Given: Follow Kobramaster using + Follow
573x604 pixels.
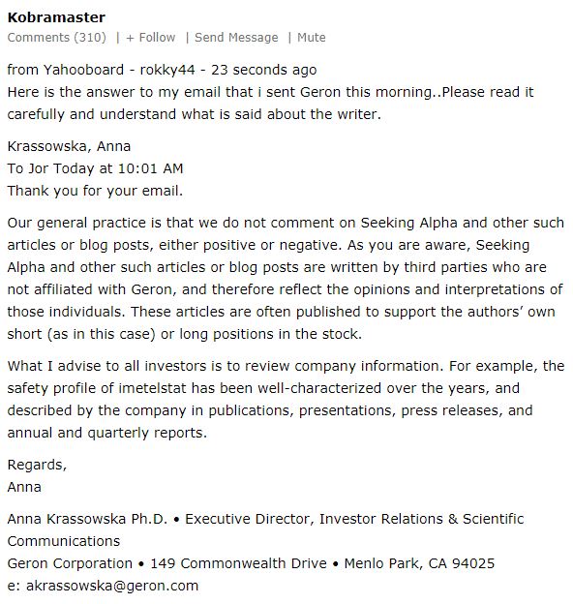Looking at the screenshot, I should 151,38.
